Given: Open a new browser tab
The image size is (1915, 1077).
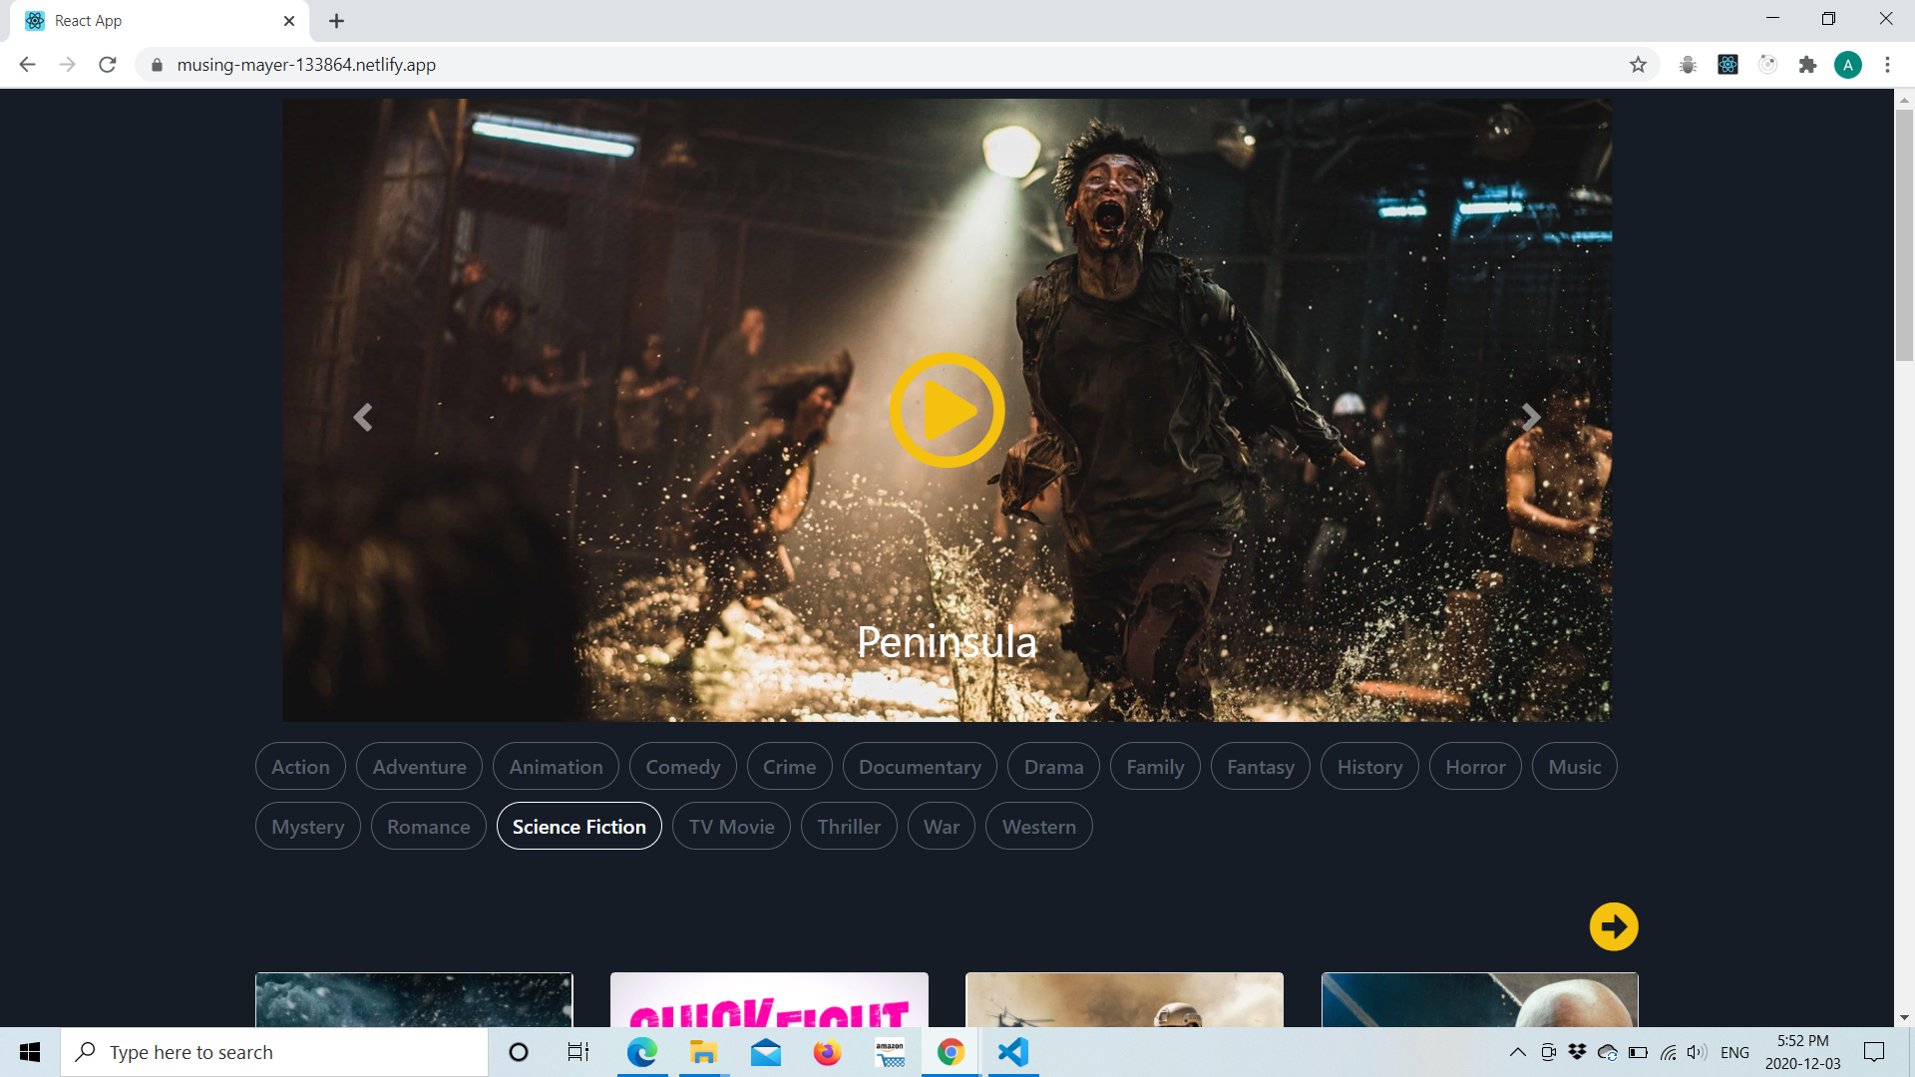Looking at the screenshot, I should click(x=336, y=21).
